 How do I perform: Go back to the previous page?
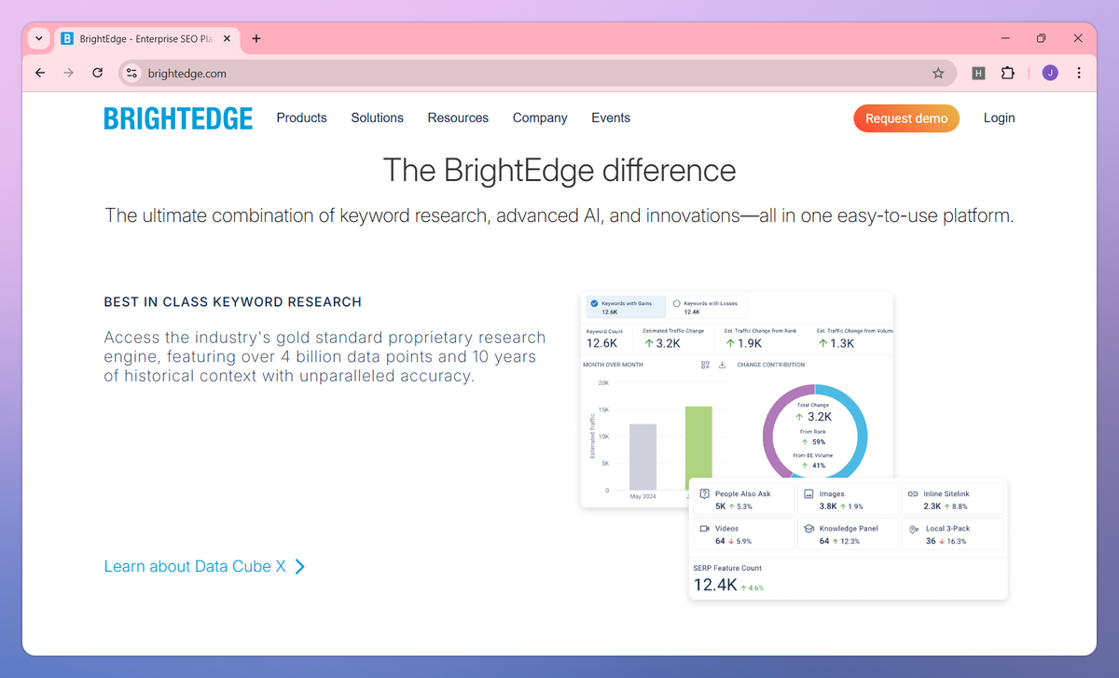[x=40, y=73]
